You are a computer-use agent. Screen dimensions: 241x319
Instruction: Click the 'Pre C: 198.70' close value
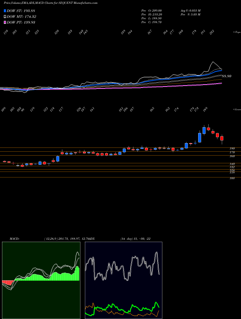[151, 22]
